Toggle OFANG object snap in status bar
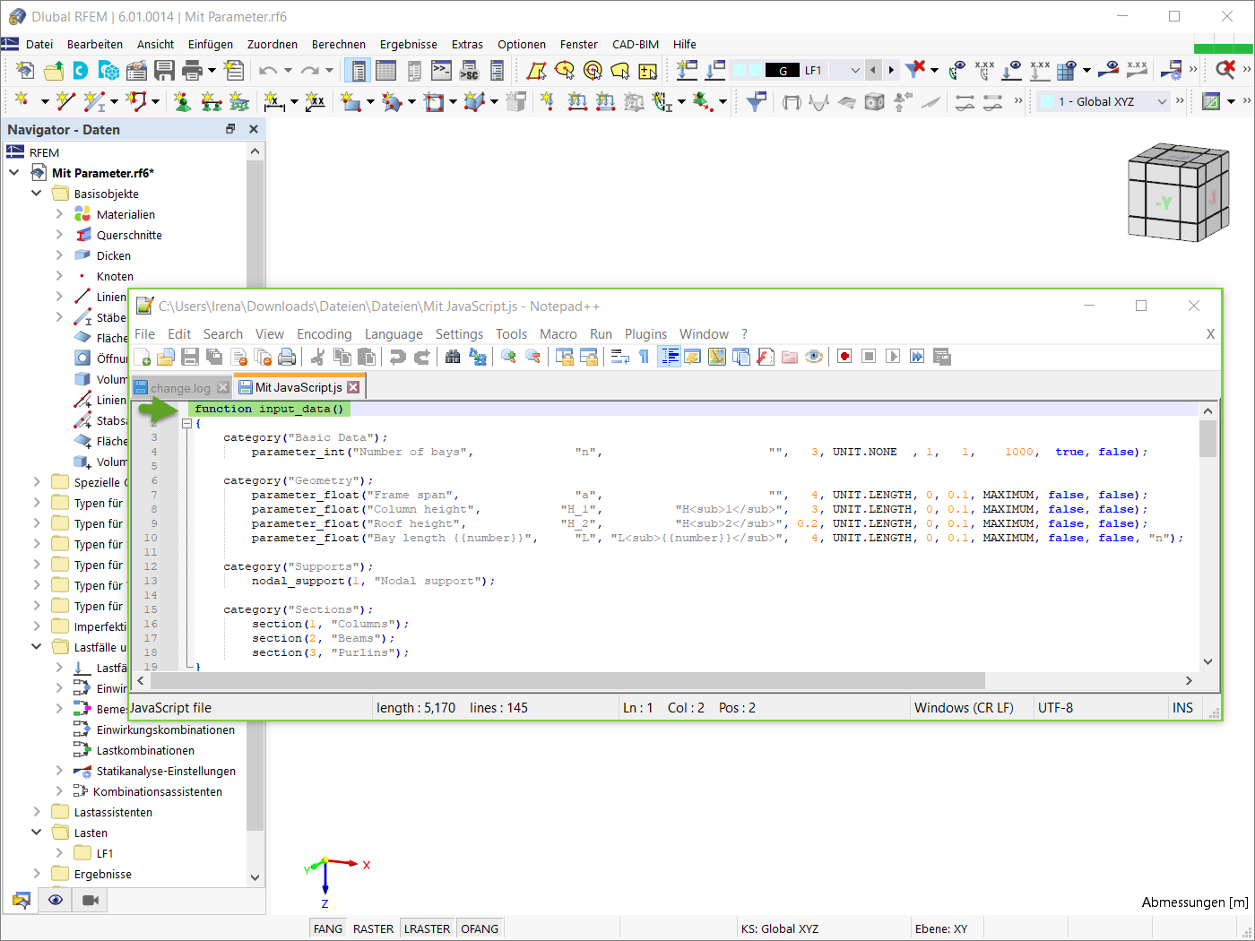This screenshot has width=1255, height=941. point(480,928)
